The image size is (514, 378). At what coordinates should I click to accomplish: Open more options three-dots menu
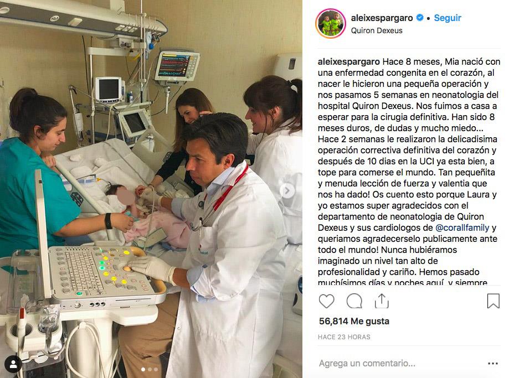[493, 363]
